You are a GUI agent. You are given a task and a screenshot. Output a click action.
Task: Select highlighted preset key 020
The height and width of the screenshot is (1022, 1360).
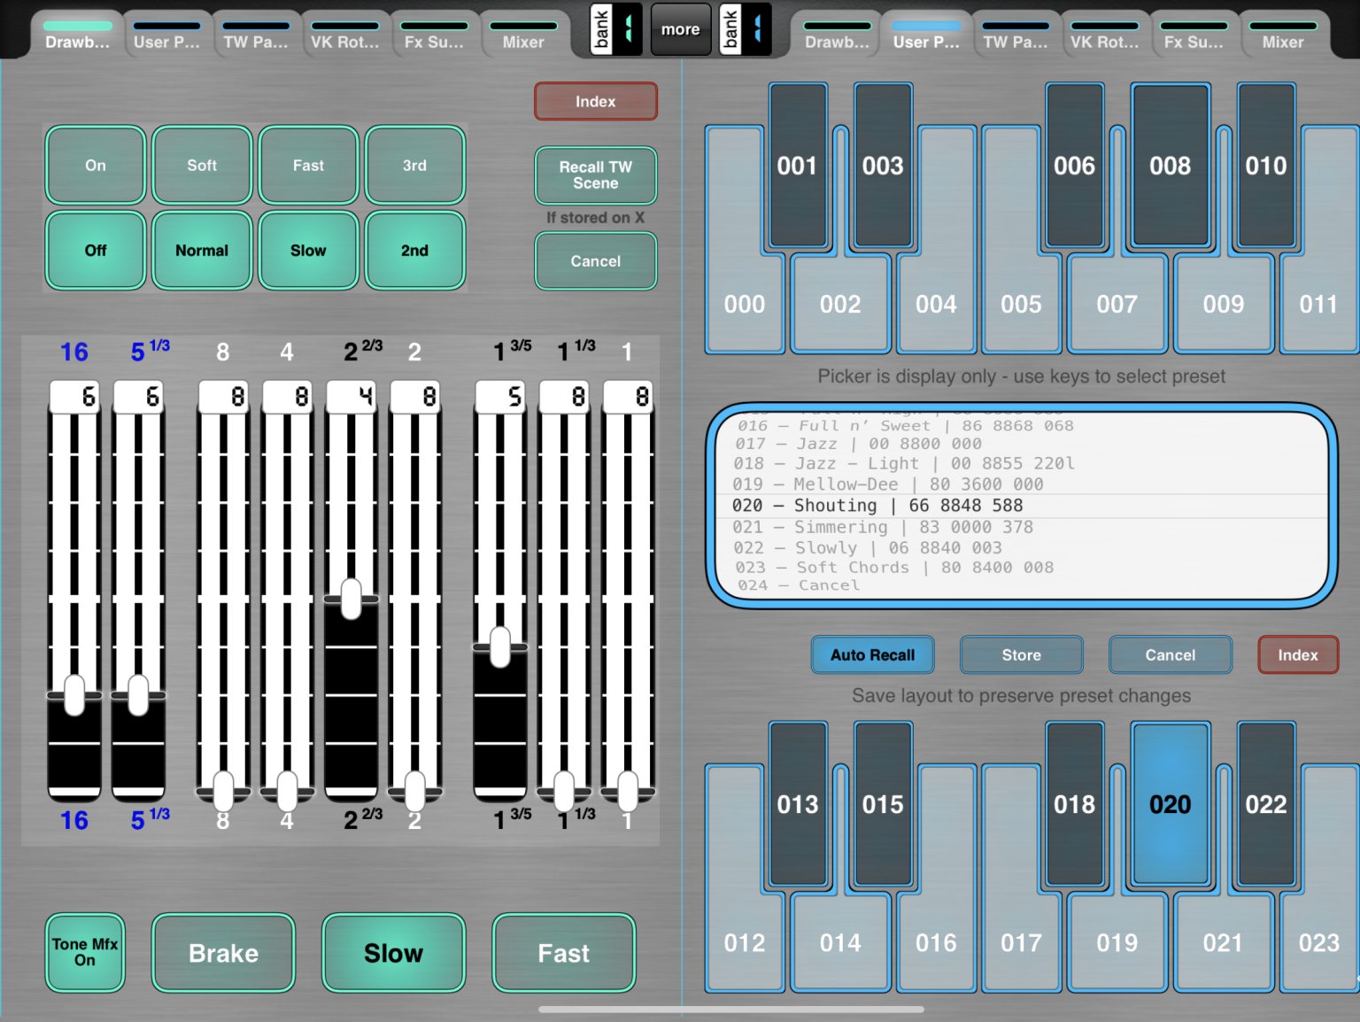click(x=1170, y=804)
